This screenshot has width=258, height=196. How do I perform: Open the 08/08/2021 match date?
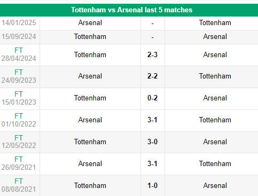pos(19,189)
